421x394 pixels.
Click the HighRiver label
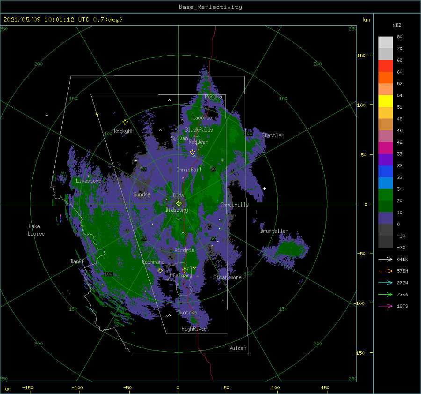pos(194,329)
